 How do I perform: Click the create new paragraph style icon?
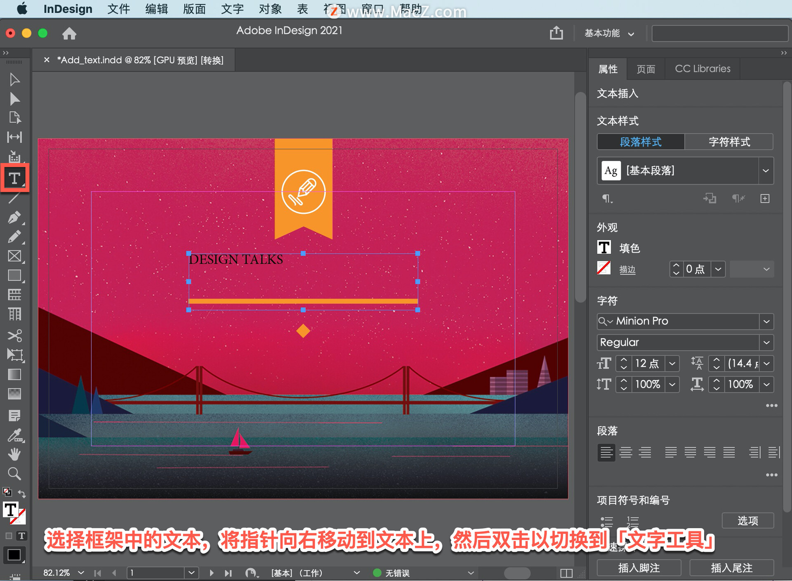point(765,199)
